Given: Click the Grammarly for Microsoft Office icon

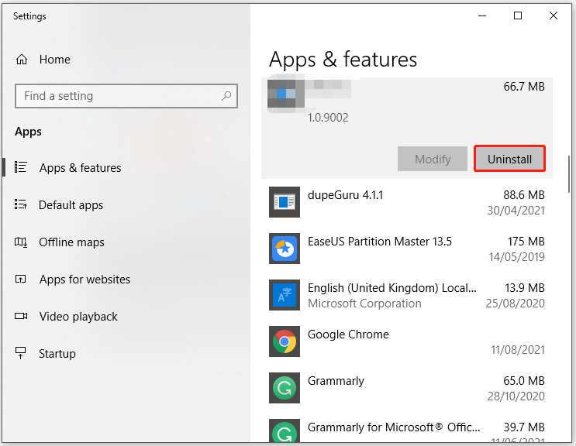Looking at the screenshot, I should tap(285, 431).
